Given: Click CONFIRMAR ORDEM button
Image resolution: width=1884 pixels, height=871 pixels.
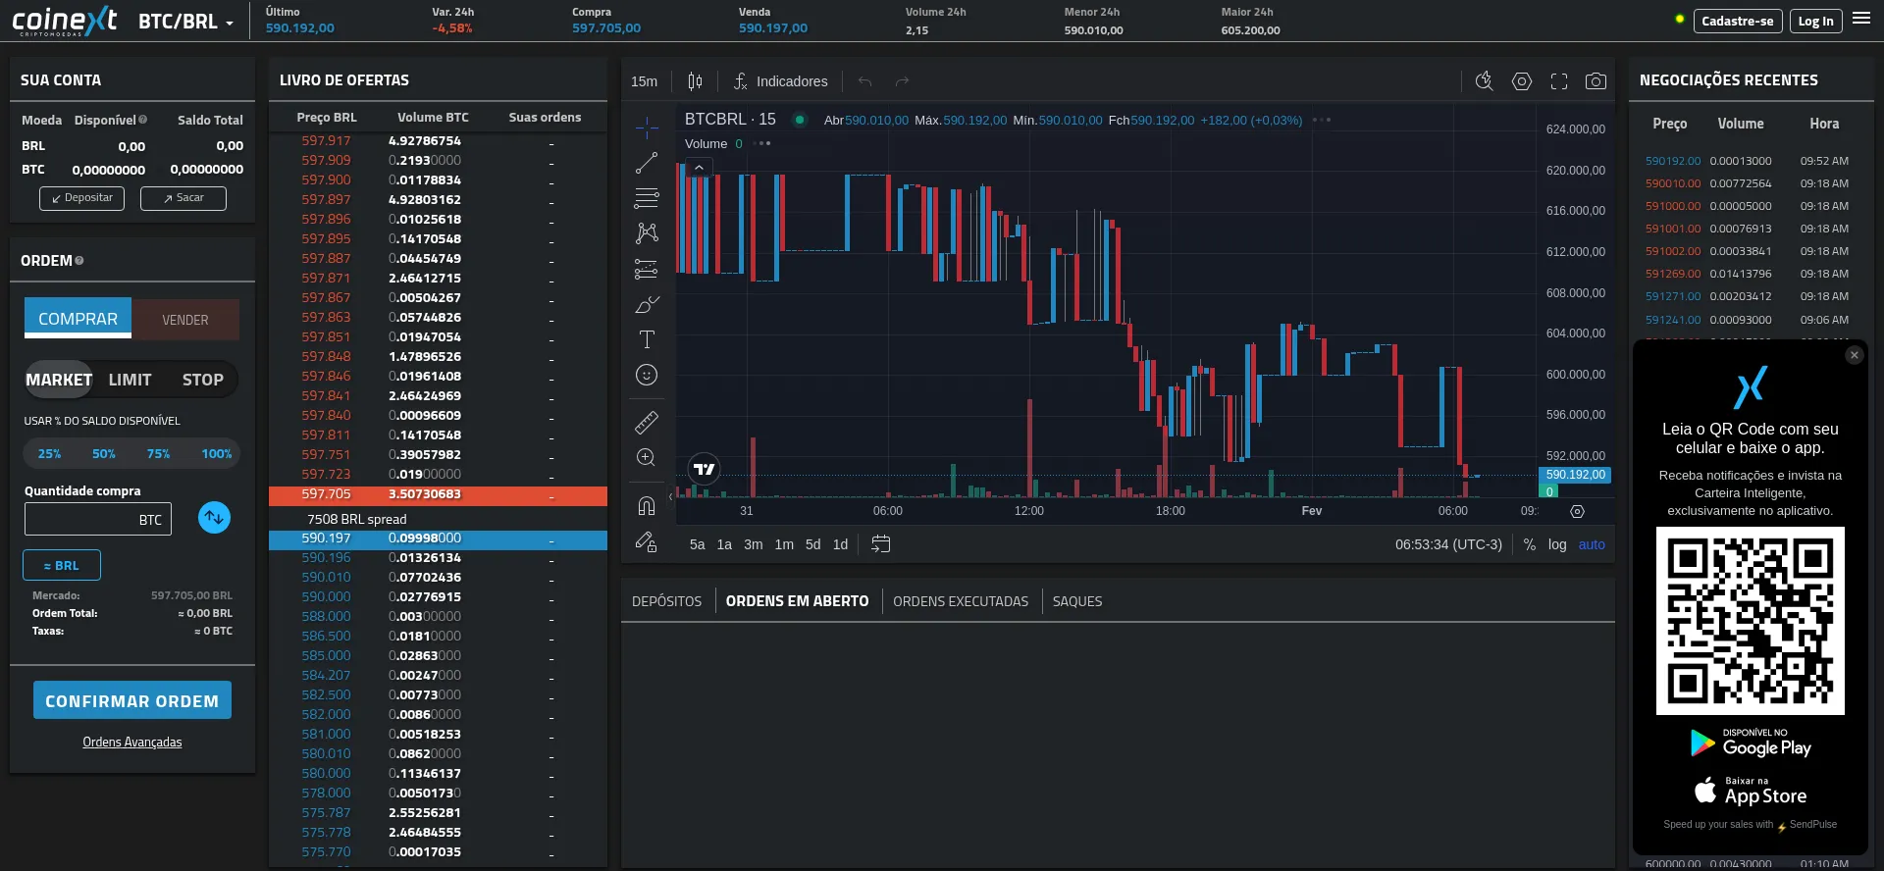Looking at the screenshot, I should coord(132,700).
